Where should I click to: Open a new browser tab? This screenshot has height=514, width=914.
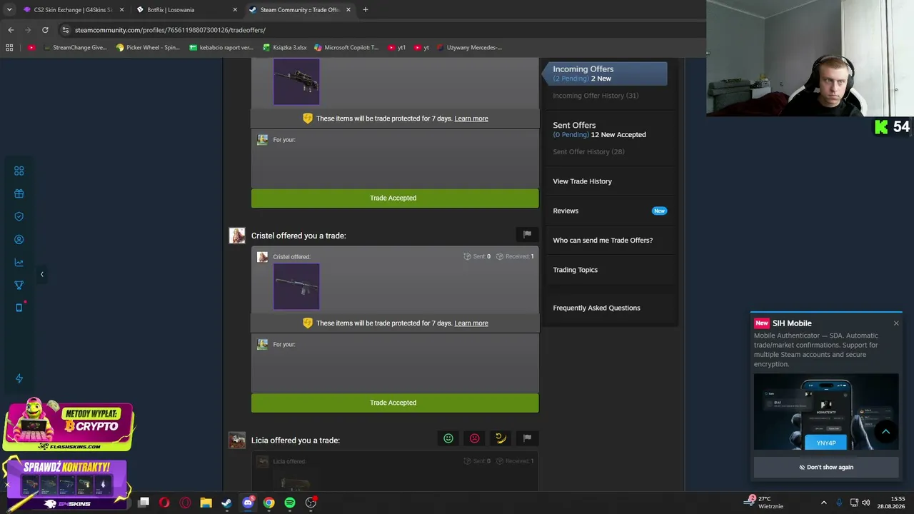pos(366,10)
